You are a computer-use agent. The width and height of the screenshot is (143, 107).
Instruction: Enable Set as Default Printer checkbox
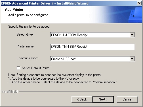pos(18,68)
